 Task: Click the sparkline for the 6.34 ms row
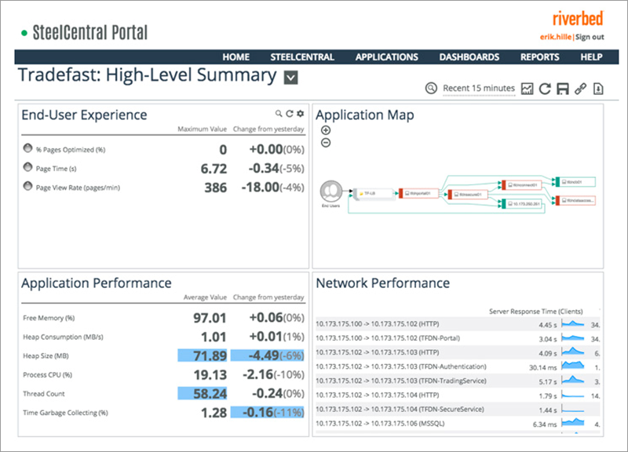[573, 422]
